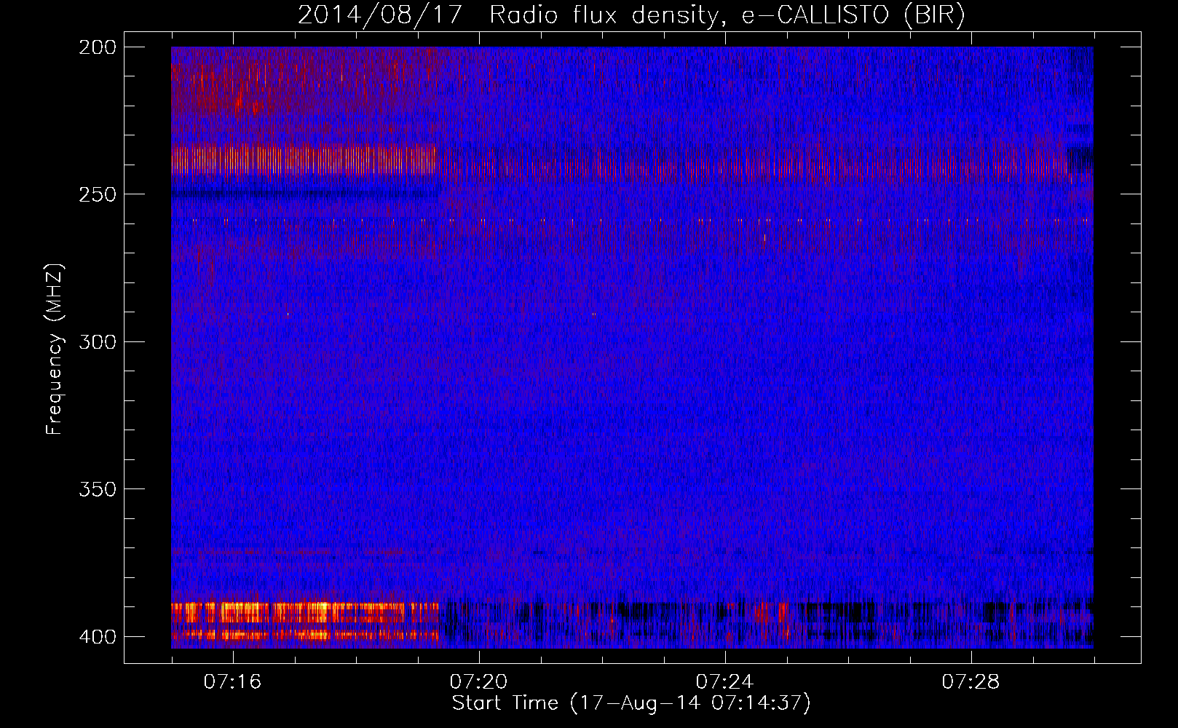This screenshot has width=1178, height=728.
Task: Click the '07:24' time tick label
Action: pos(724,681)
